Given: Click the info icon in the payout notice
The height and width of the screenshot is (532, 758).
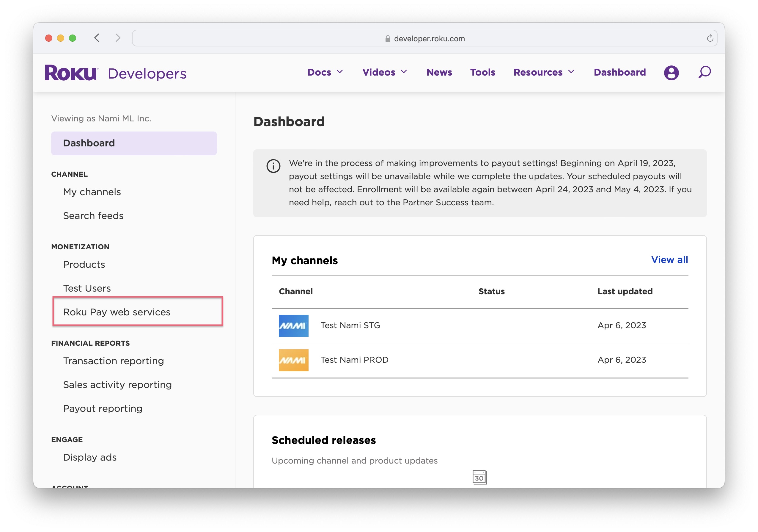Looking at the screenshot, I should pos(273,166).
